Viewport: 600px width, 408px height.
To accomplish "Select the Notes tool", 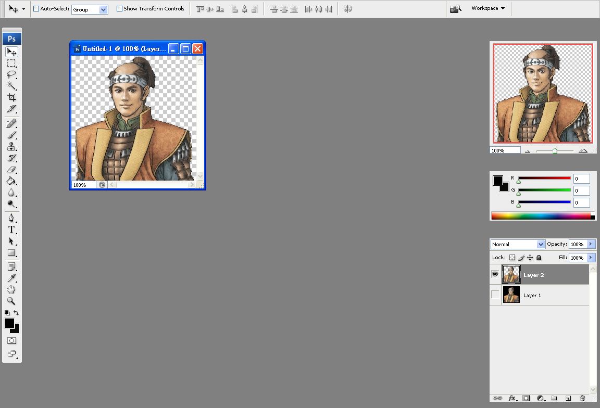I will click(x=11, y=266).
